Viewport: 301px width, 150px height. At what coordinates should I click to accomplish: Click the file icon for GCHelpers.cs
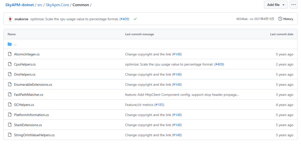coord(9,105)
